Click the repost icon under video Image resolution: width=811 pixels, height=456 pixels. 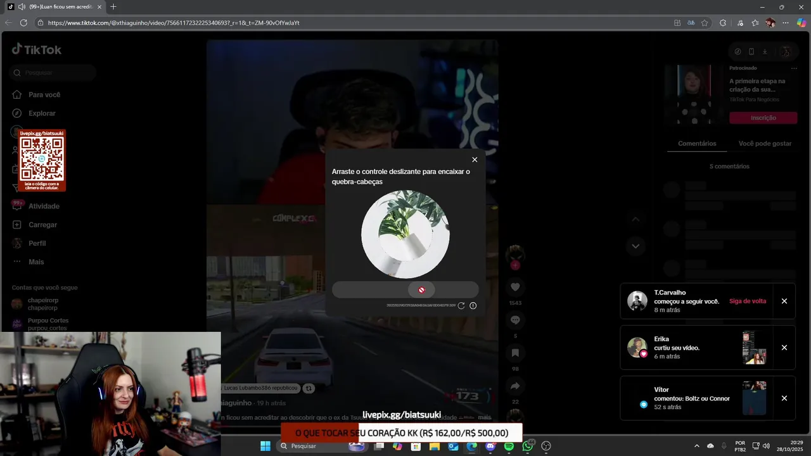pos(309,388)
